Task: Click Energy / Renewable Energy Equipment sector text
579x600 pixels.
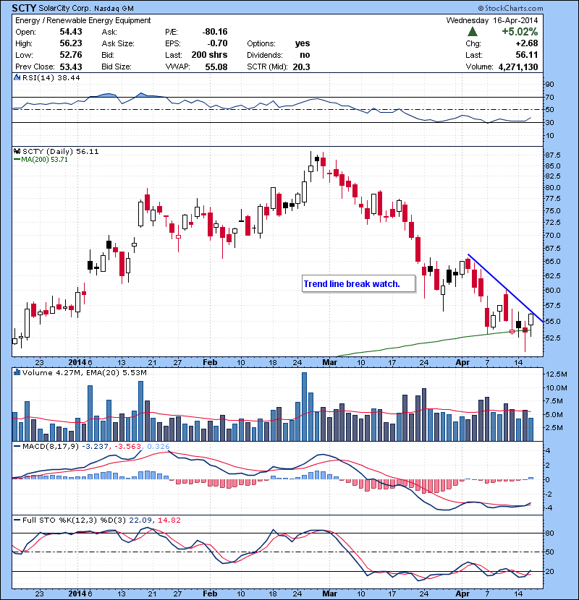Action: (83, 20)
